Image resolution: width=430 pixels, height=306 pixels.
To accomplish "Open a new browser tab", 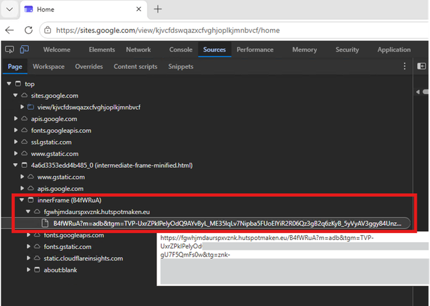I will coord(158,9).
